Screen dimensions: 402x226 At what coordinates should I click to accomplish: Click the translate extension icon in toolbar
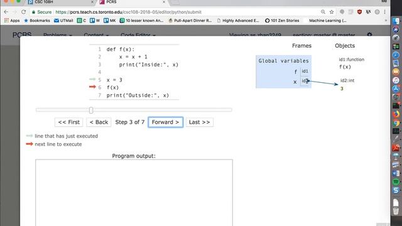(369, 12)
